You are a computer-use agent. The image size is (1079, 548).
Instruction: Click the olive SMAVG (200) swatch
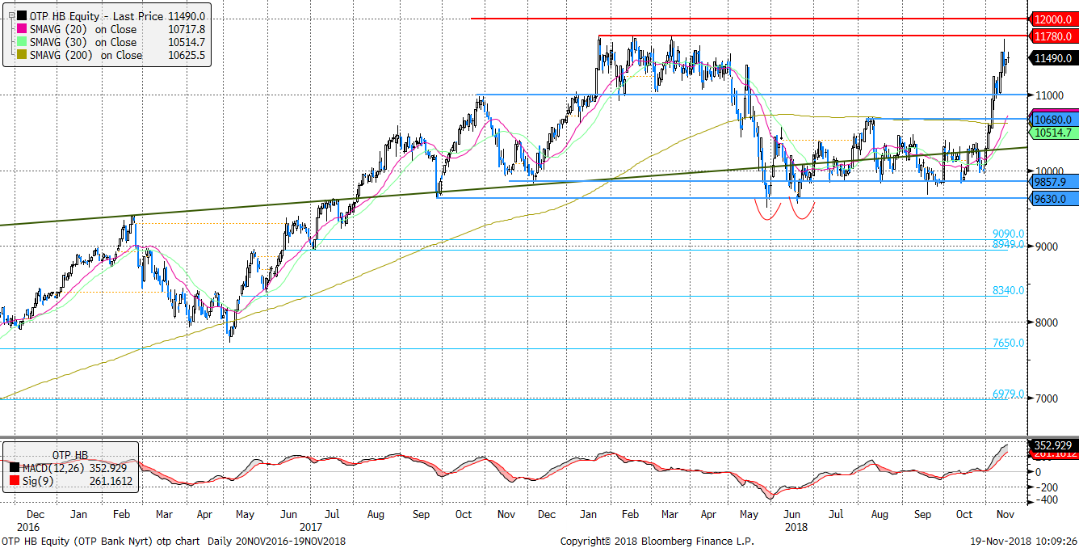(x=20, y=55)
